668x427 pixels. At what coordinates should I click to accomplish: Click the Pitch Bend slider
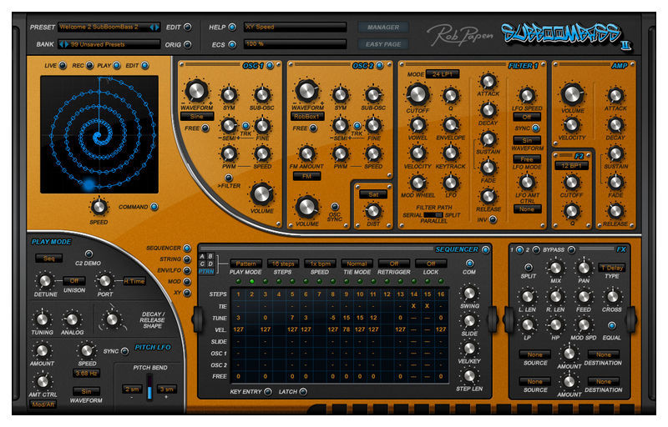[149, 387]
